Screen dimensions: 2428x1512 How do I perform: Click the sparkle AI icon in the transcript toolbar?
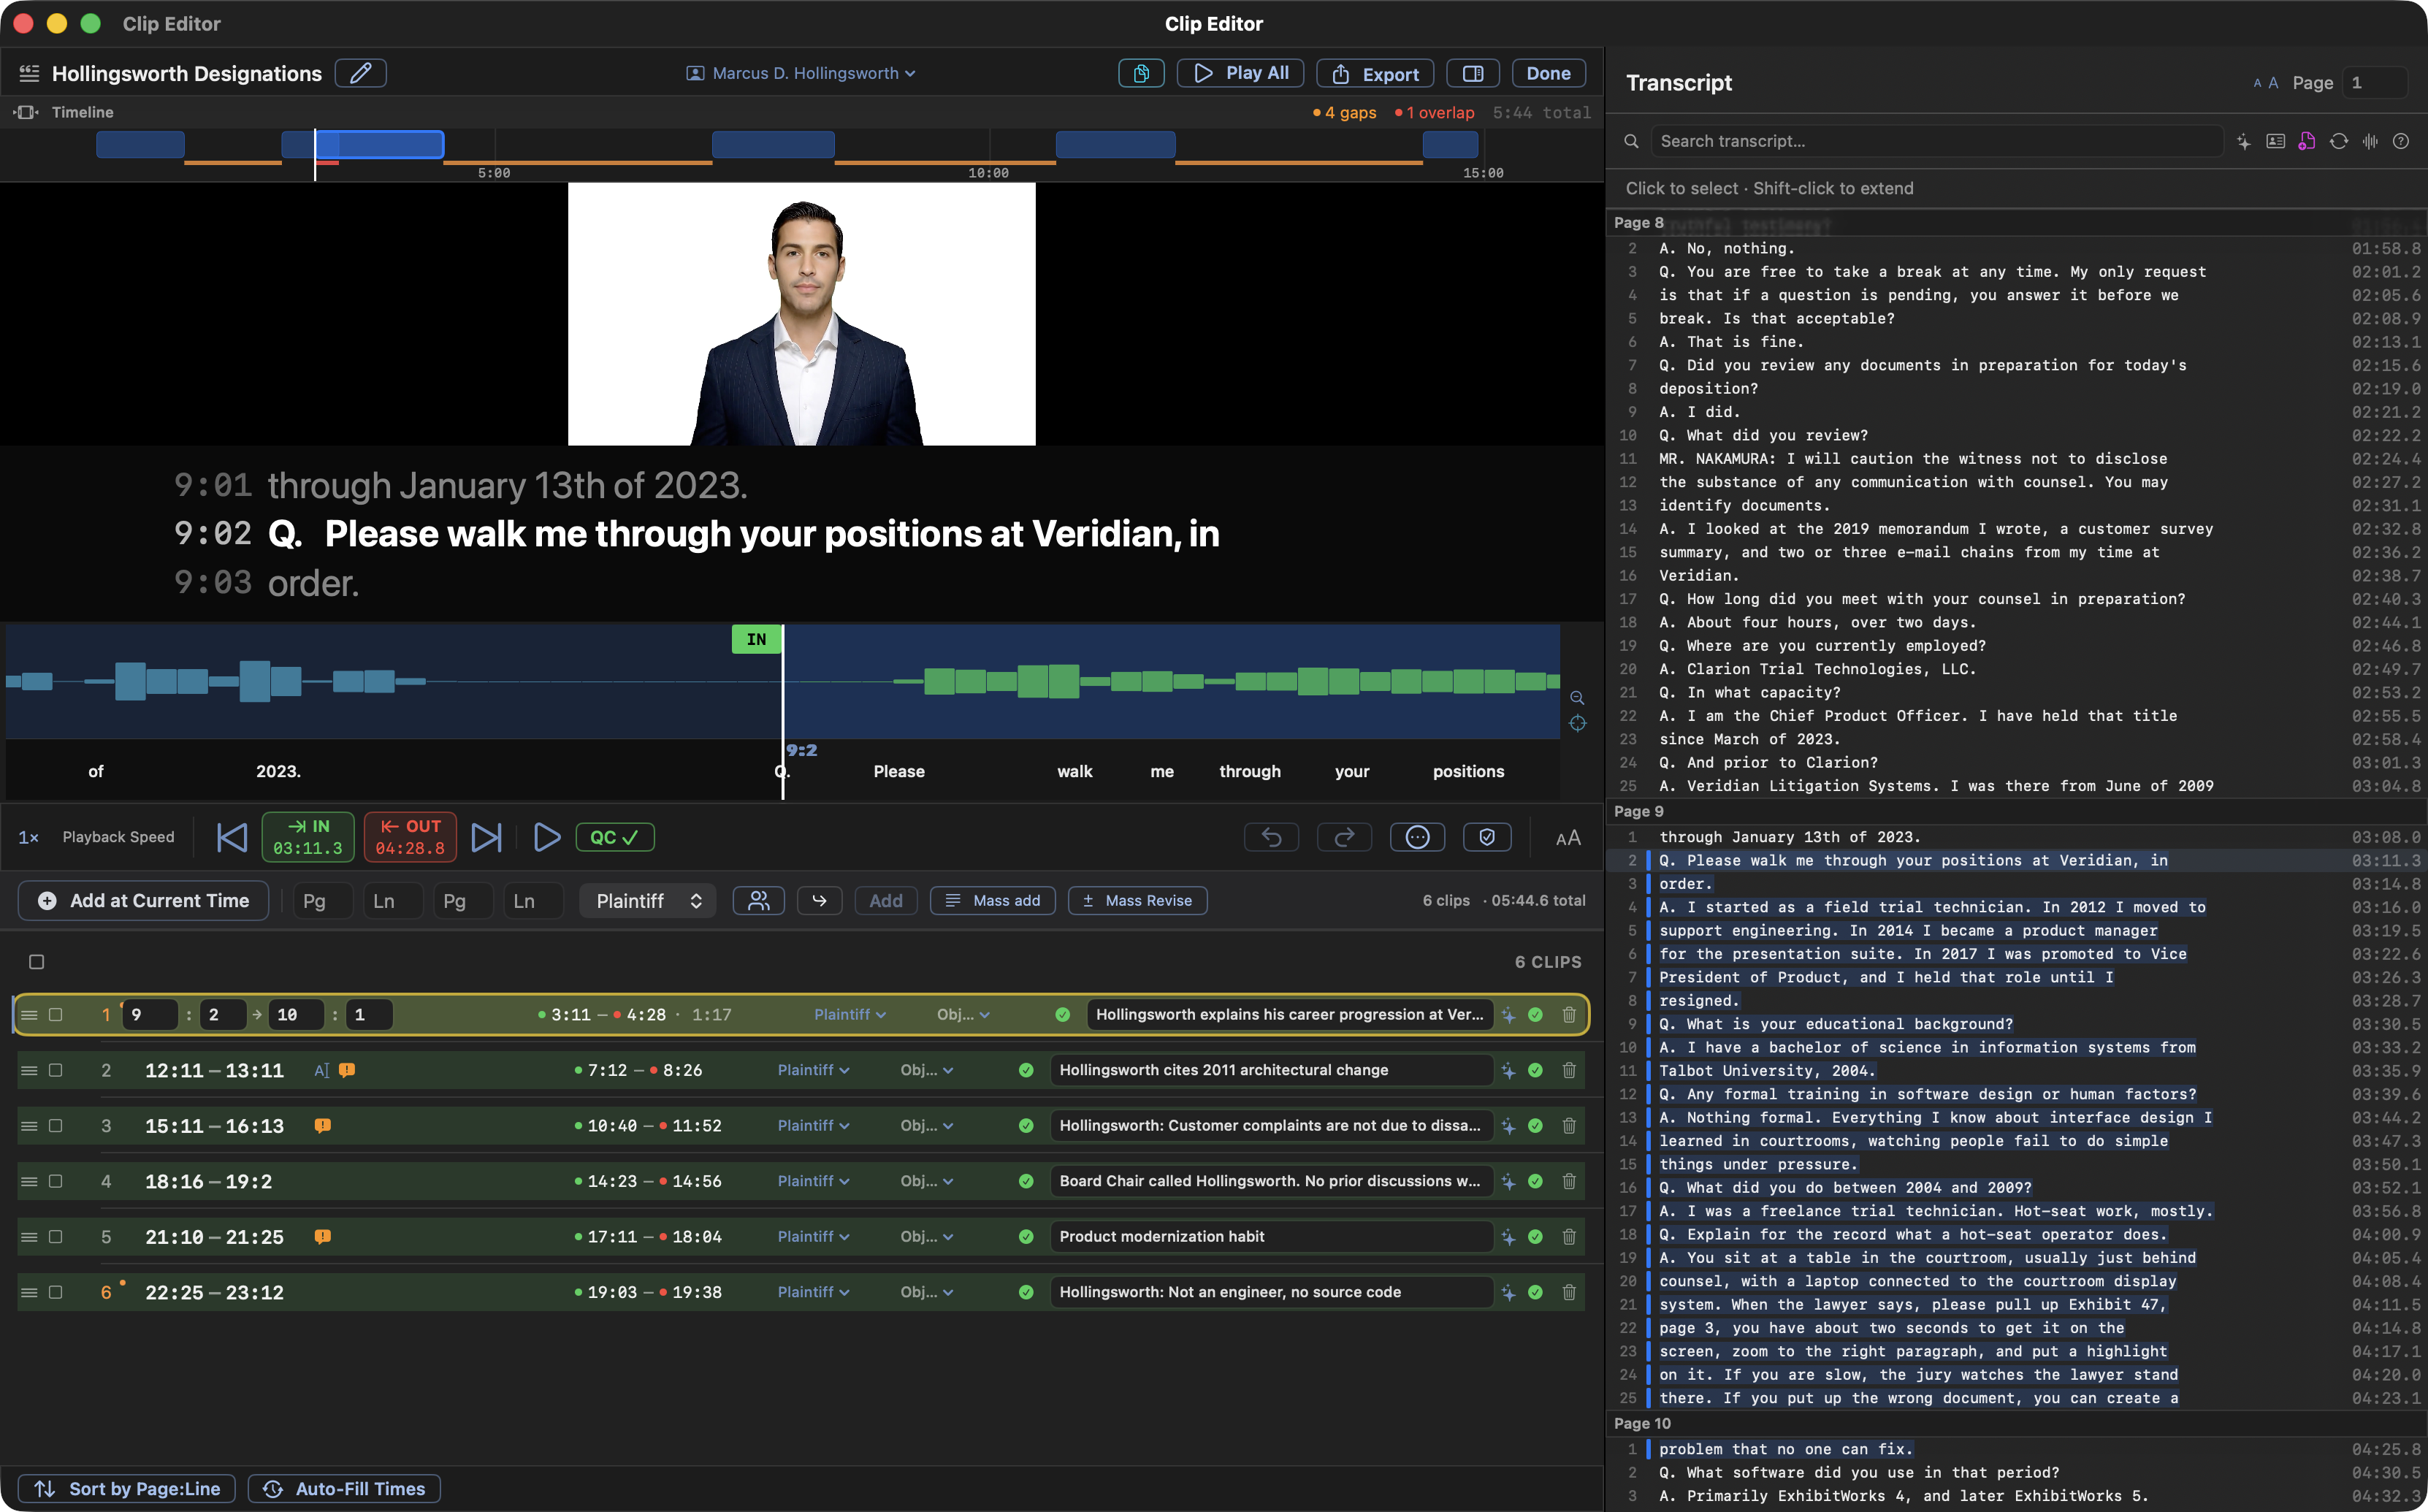[x=2243, y=141]
